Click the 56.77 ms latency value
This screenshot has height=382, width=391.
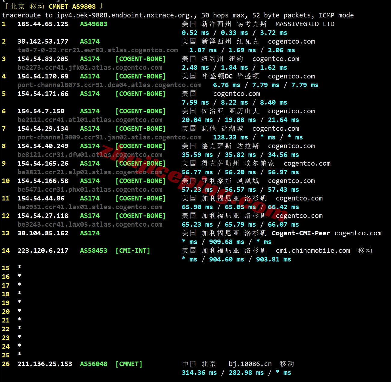click(197, 172)
